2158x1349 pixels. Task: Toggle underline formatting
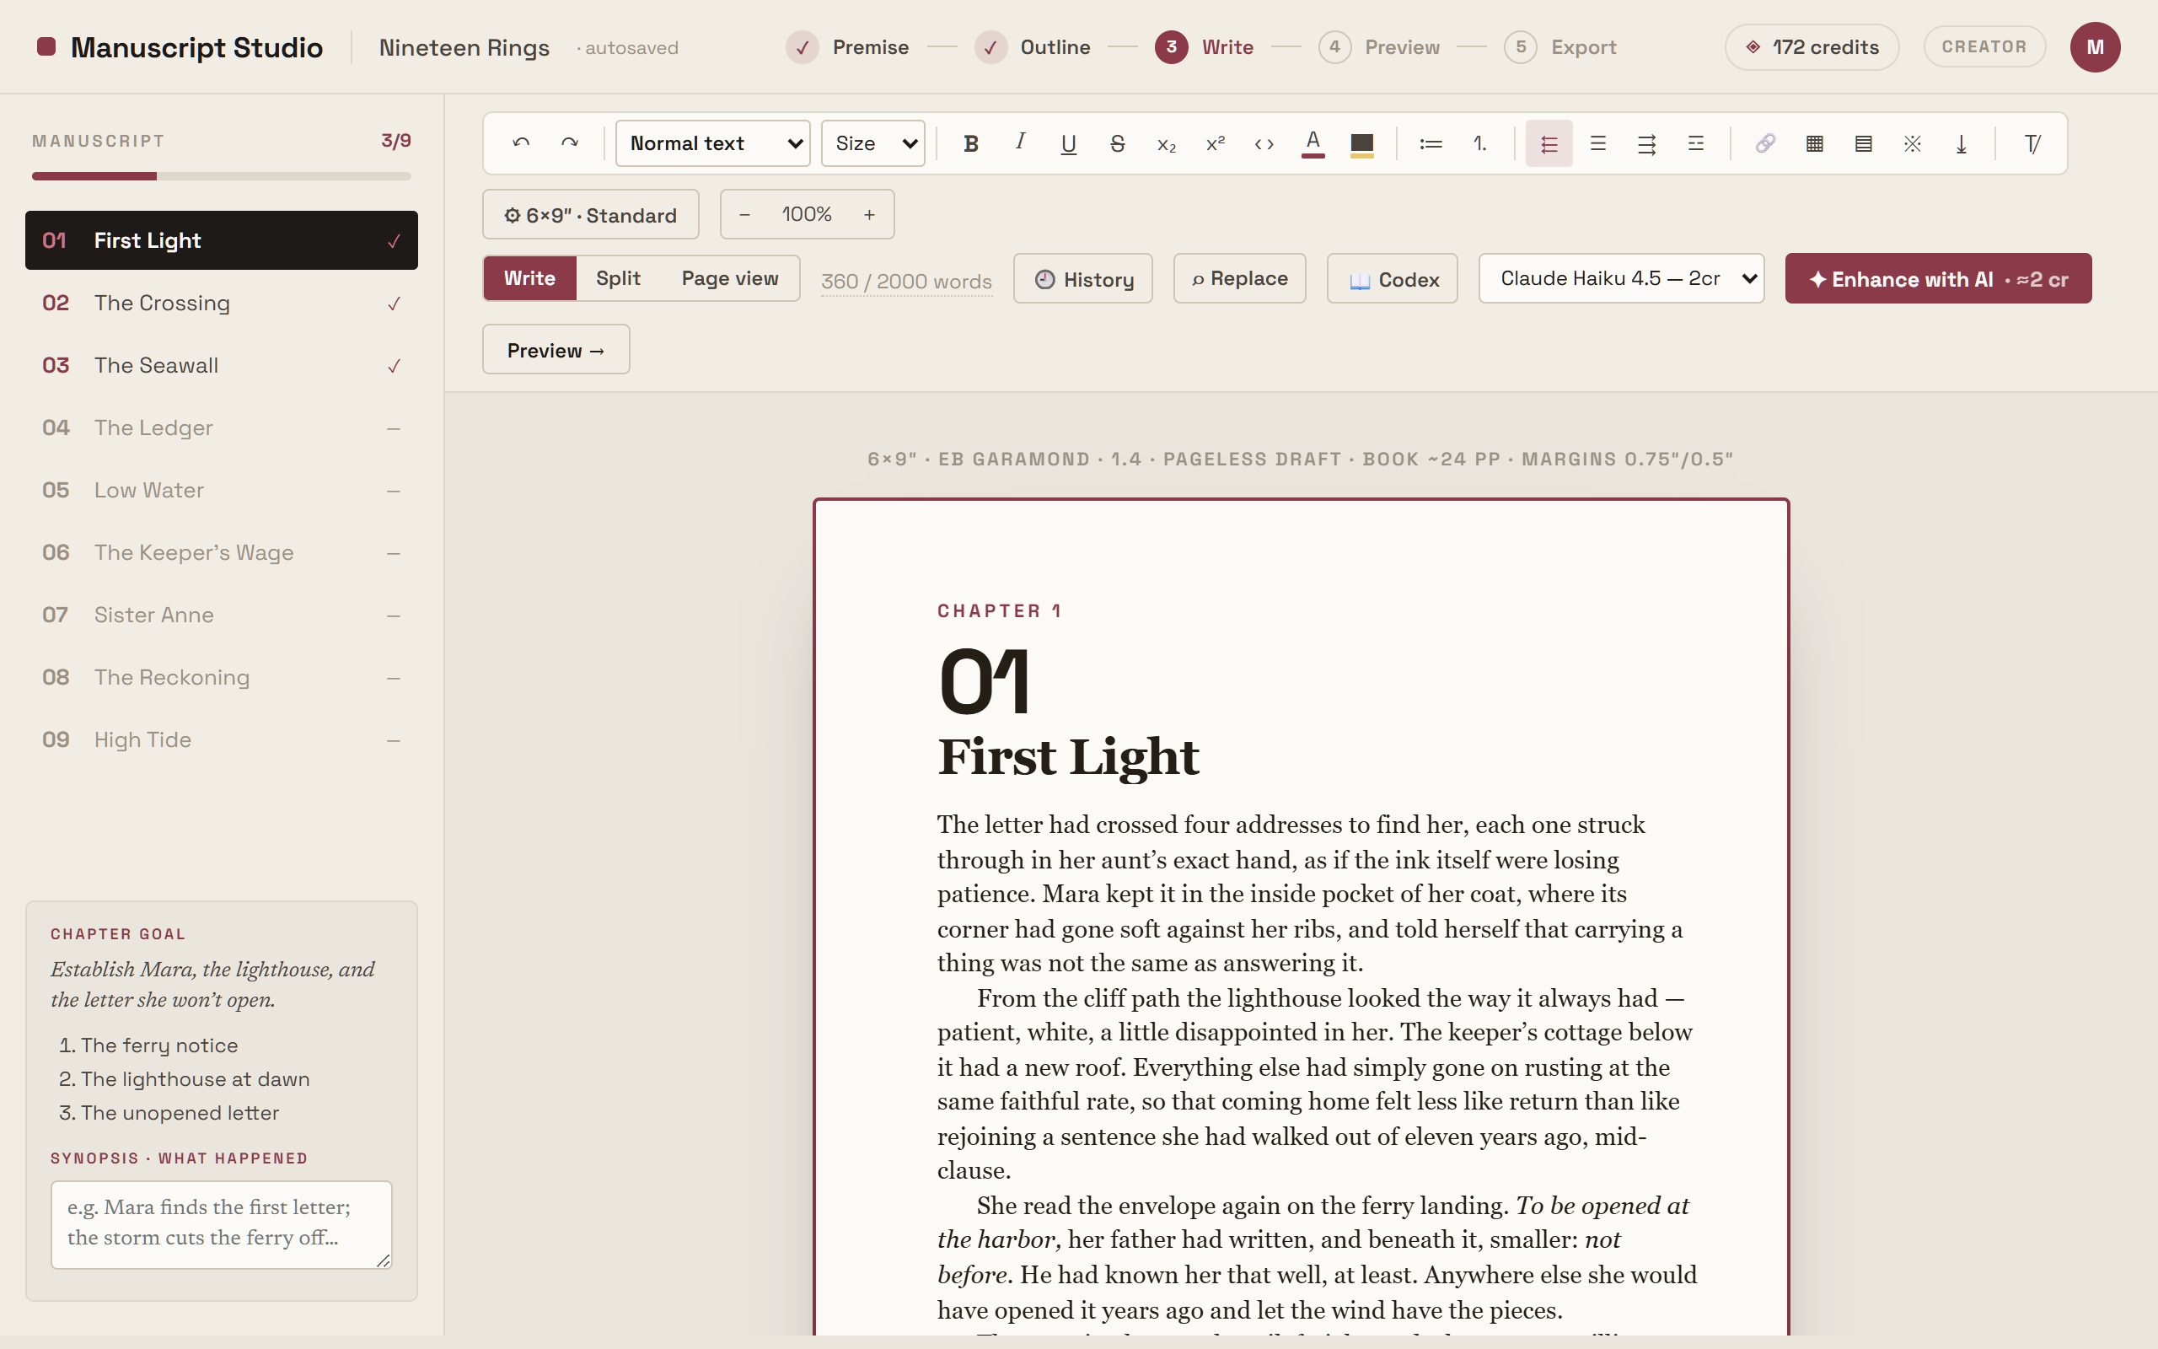[x=1068, y=142]
